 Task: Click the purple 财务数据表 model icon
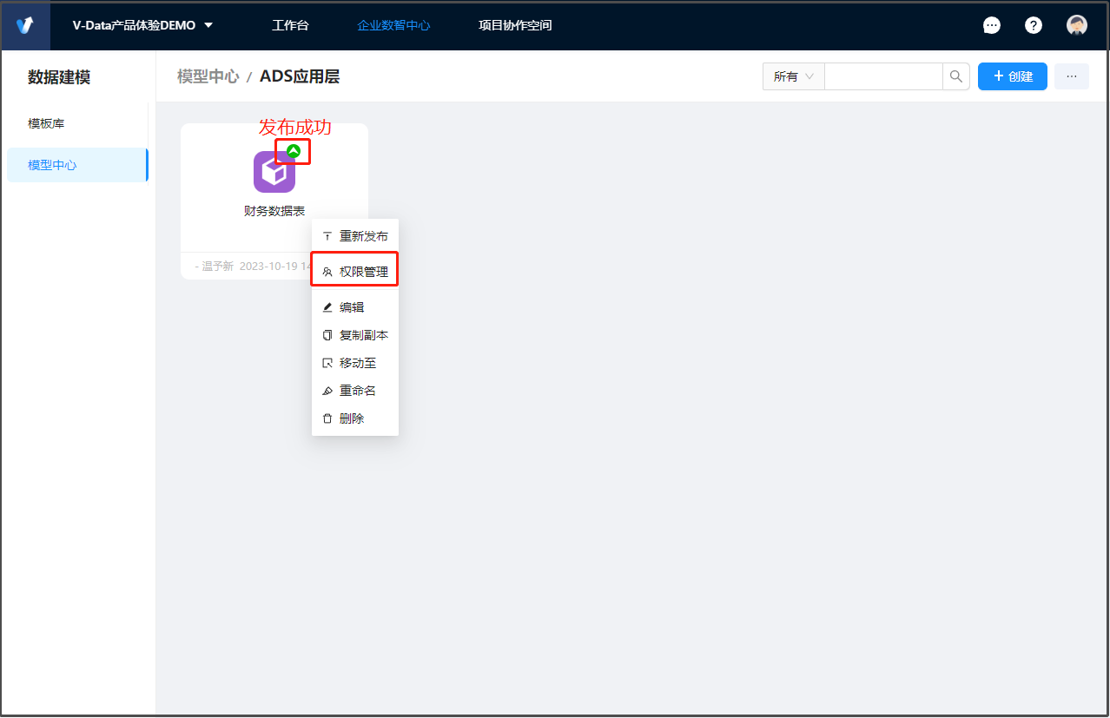point(274,172)
